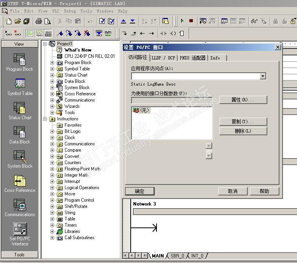Screen dimensions: 297x263
Task: Switch to the INT_0 program tab
Action: pyautogui.click(x=197, y=256)
